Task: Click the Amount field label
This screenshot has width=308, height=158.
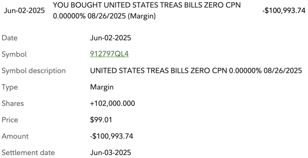Action: tap(15, 136)
